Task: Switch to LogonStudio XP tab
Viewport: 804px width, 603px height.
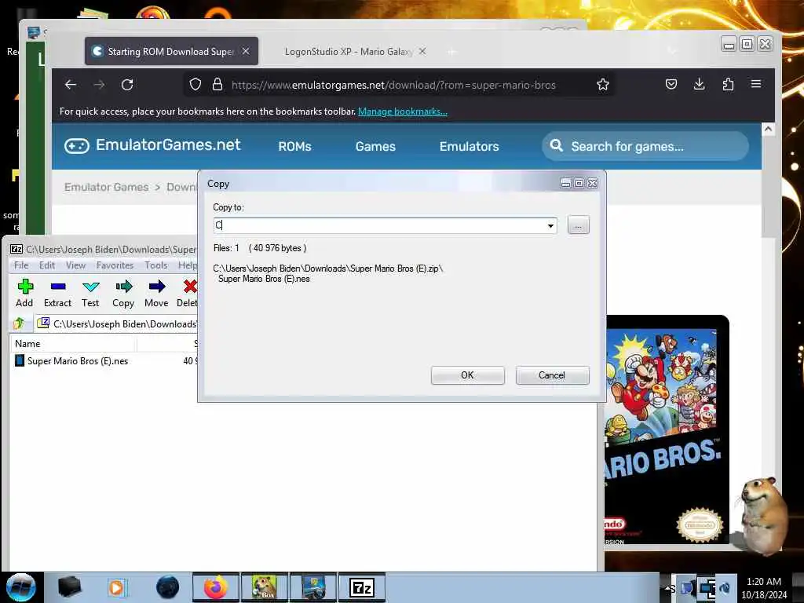Action: [x=349, y=51]
